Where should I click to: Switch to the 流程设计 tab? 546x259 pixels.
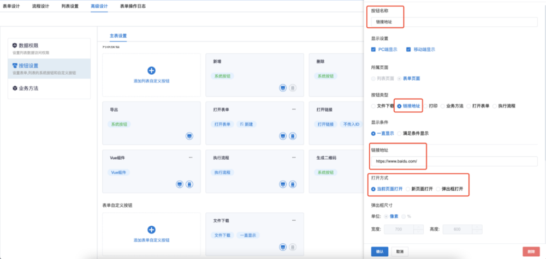click(41, 6)
